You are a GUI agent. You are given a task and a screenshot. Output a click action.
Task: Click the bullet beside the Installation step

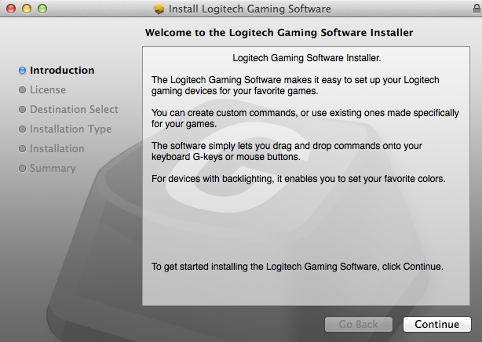[22, 149]
